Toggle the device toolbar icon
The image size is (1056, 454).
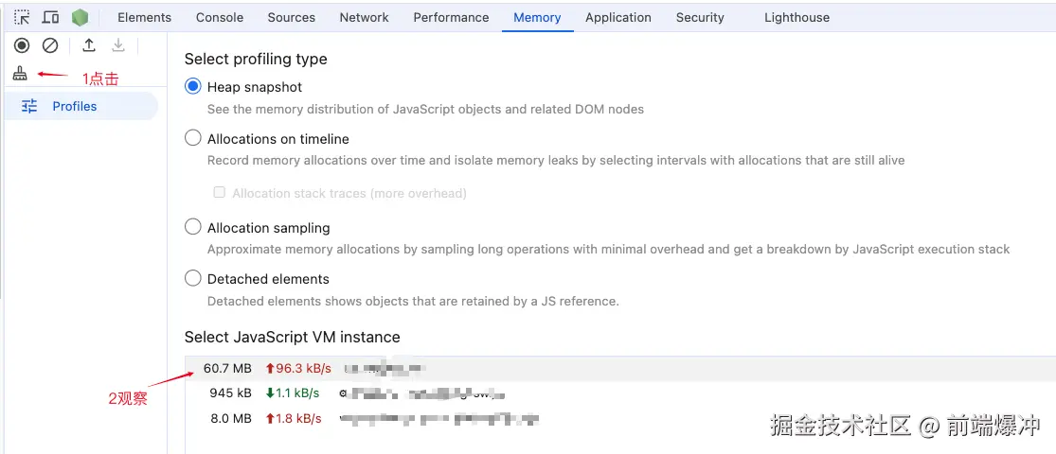pyautogui.click(x=51, y=17)
